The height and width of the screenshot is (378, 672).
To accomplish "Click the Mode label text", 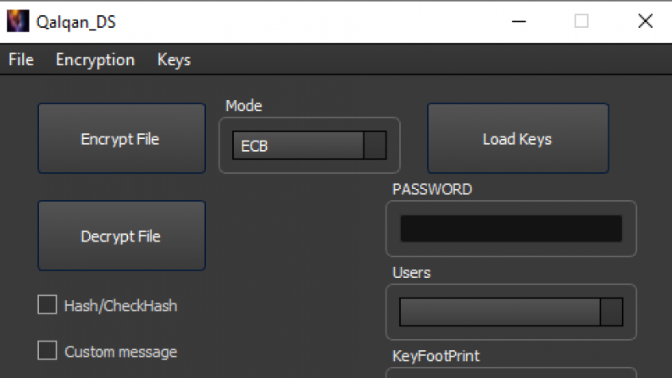I will tap(243, 106).
